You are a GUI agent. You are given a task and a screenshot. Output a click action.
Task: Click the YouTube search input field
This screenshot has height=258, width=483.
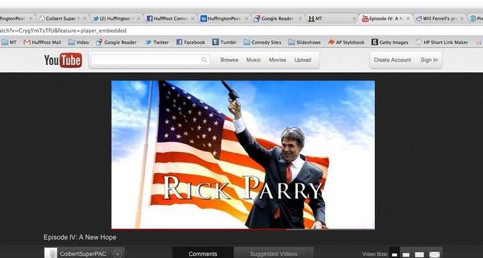(150, 60)
